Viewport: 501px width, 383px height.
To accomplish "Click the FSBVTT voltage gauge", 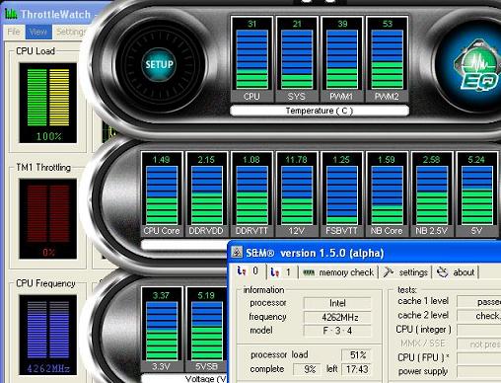I will click(341, 194).
